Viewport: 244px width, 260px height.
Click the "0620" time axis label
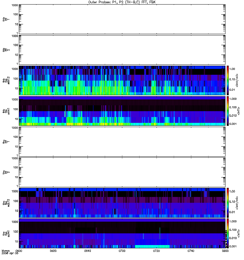coord(53,251)
